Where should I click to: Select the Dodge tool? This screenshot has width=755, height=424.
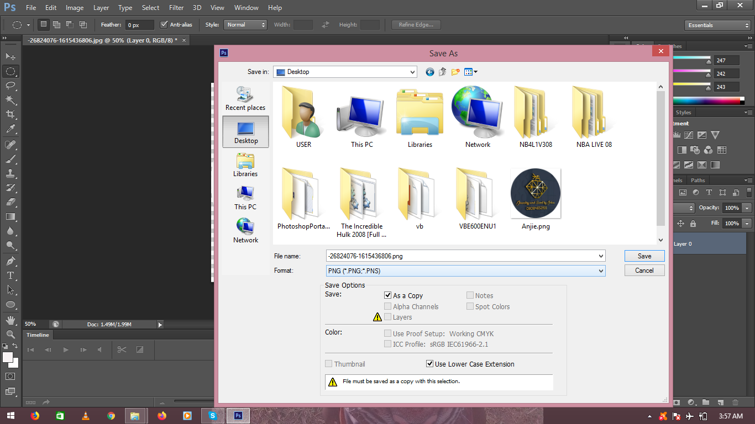tap(11, 245)
